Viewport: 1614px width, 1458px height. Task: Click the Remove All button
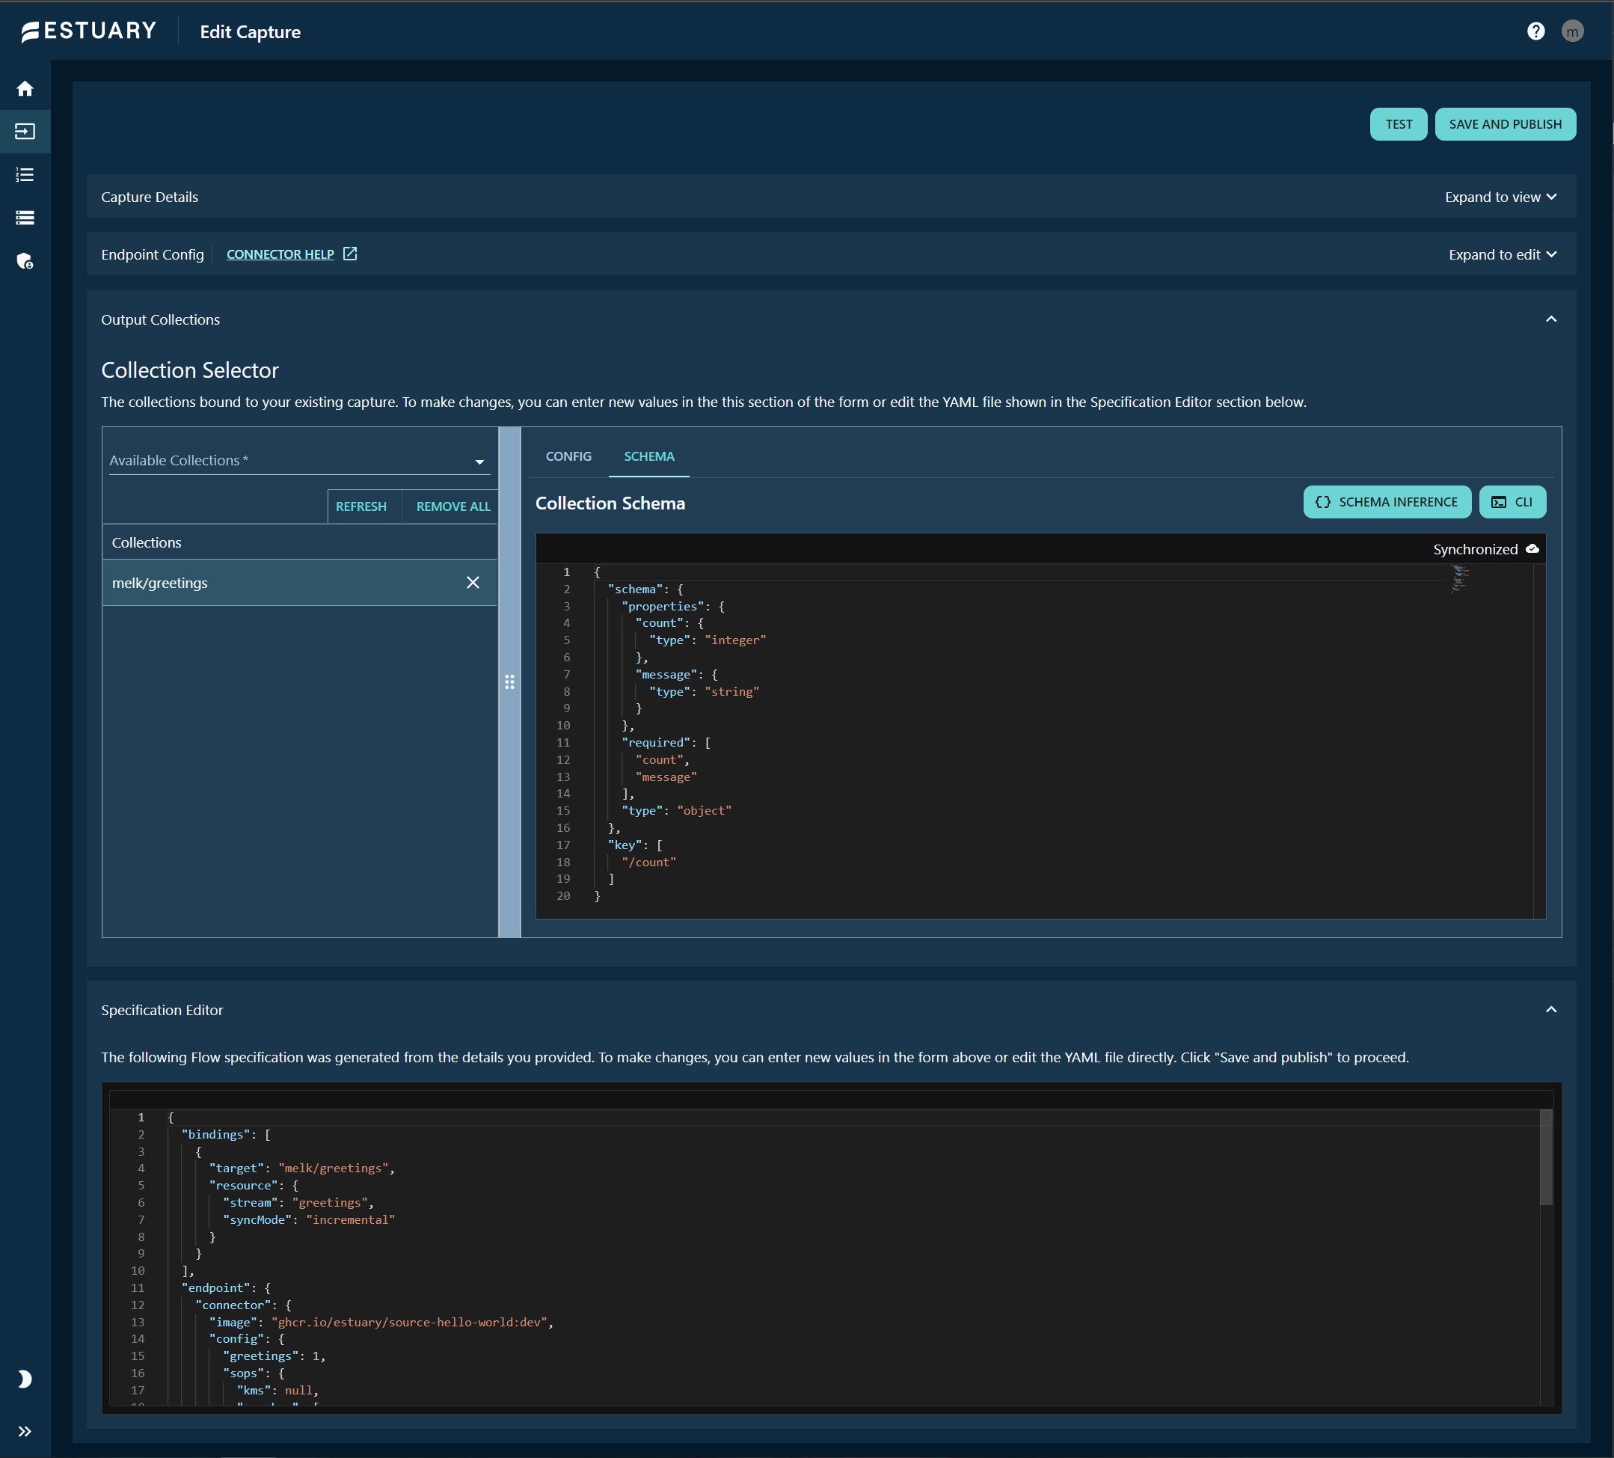pos(453,506)
